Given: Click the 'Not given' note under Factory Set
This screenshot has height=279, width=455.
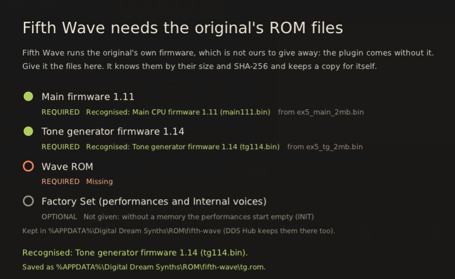Looking at the screenshot, I should pyautogui.click(x=199, y=217).
